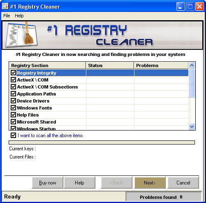Click the broom registry logo image
Viewport: 206px width, 203px height.
point(21,35)
